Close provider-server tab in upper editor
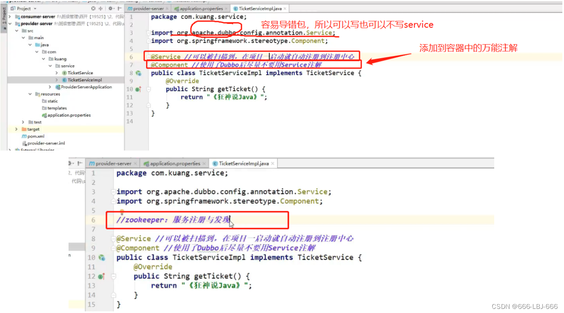This screenshot has height=313, width=564. click(166, 9)
